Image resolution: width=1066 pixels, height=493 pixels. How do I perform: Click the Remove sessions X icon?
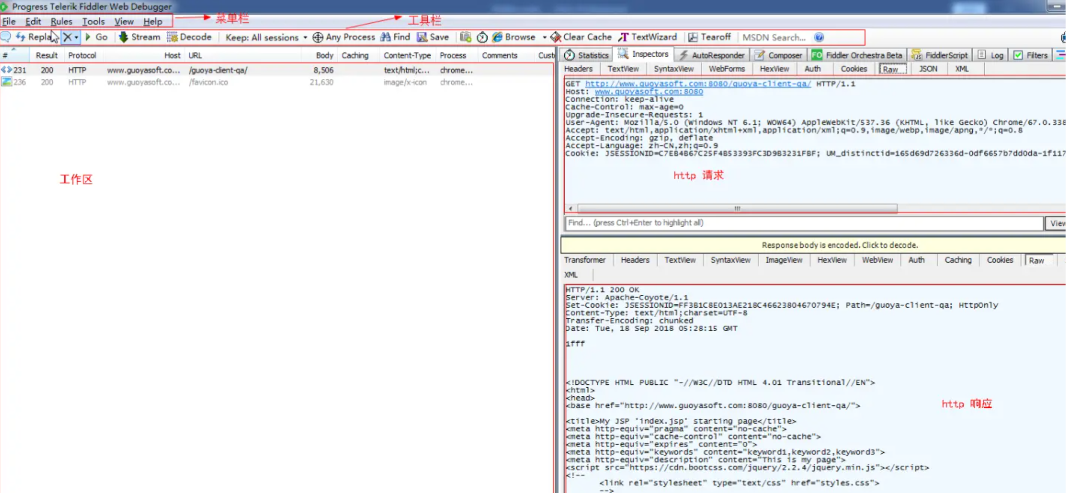click(67, 37)
